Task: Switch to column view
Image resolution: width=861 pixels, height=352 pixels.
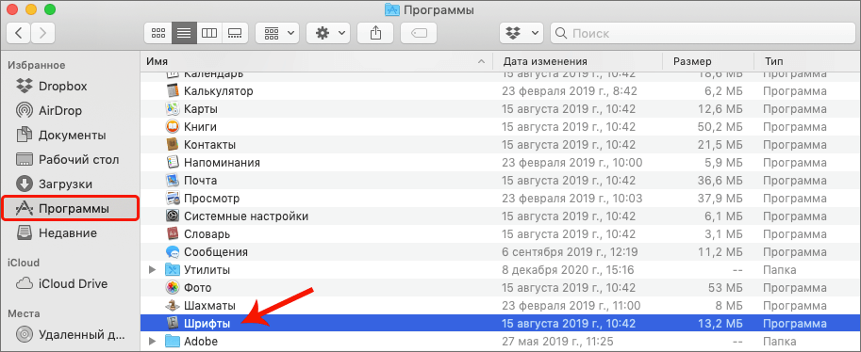Action: click(209, 33)
